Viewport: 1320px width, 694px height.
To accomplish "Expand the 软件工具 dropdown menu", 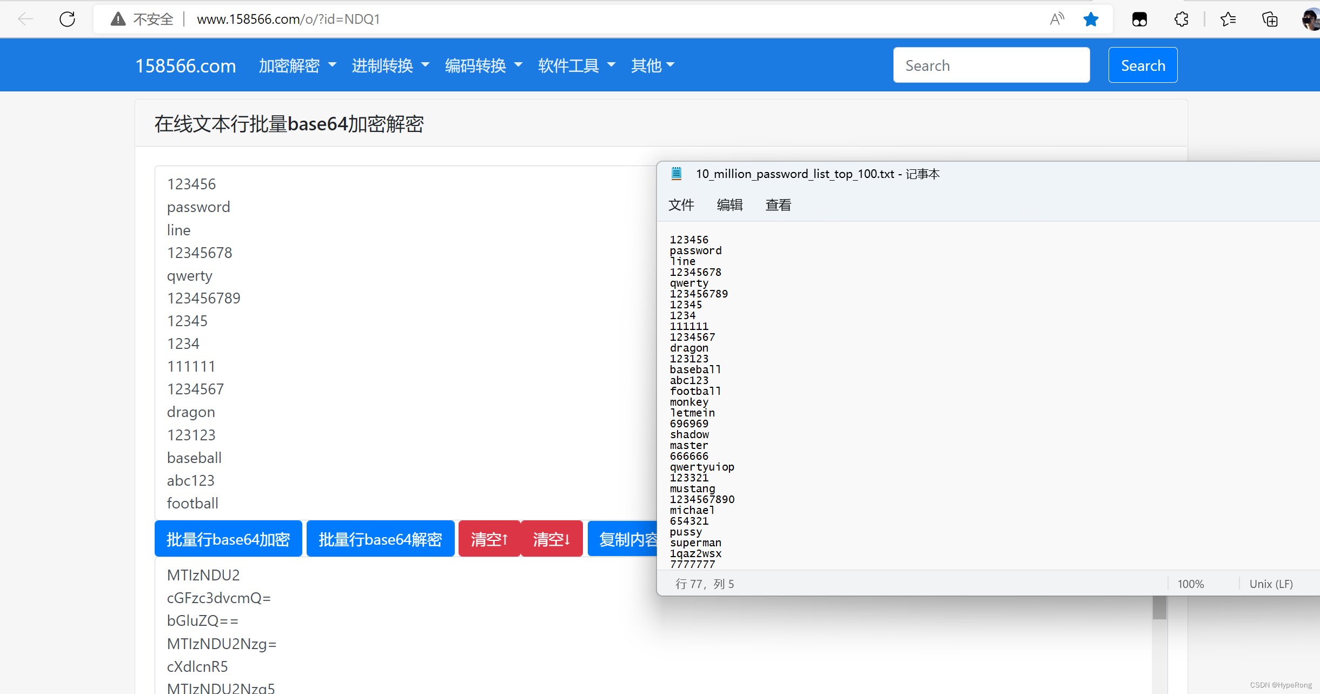I will point(576,65).
